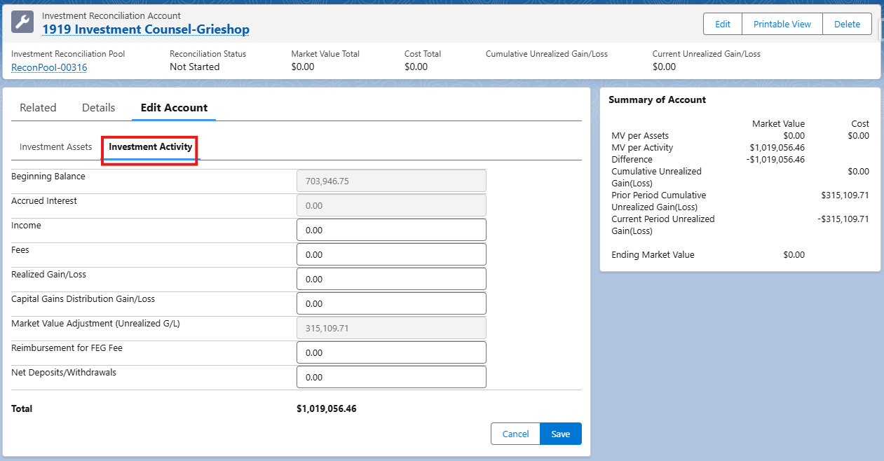Click the disabled Beginning Balance field
This screenshot has height=461, width=884.
(x=391, y=181)
